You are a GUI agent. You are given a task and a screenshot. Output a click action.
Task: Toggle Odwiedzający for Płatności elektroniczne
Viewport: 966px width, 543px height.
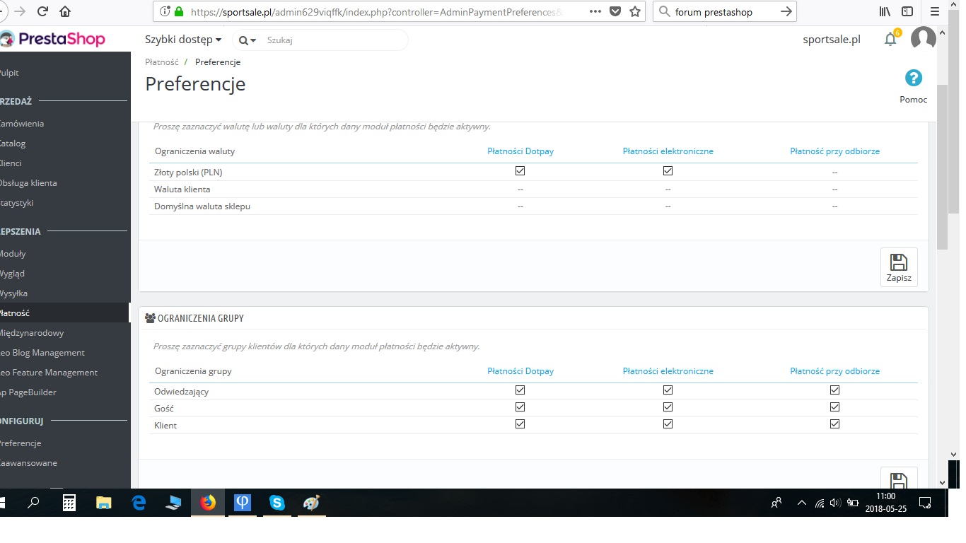(x=668, y=390)
